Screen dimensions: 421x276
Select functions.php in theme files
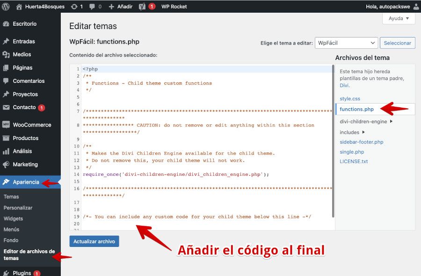(356, 109)
